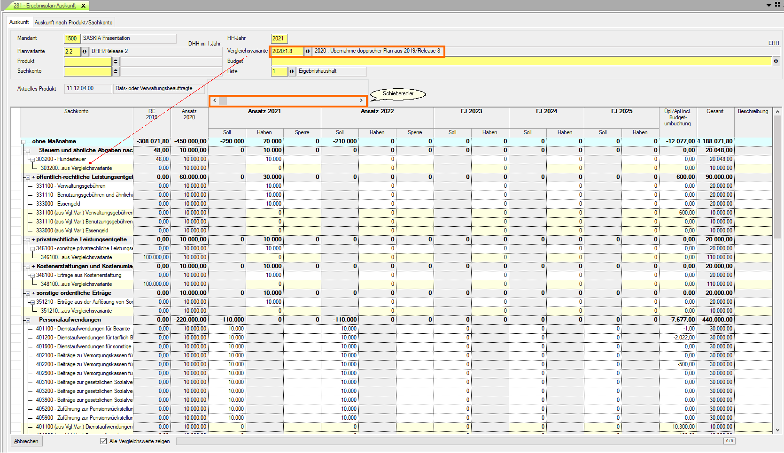Image resolution: width=784 pixels, height=453 pixels.
Task: Click into the HH-Jahr field
Action: 279,38
